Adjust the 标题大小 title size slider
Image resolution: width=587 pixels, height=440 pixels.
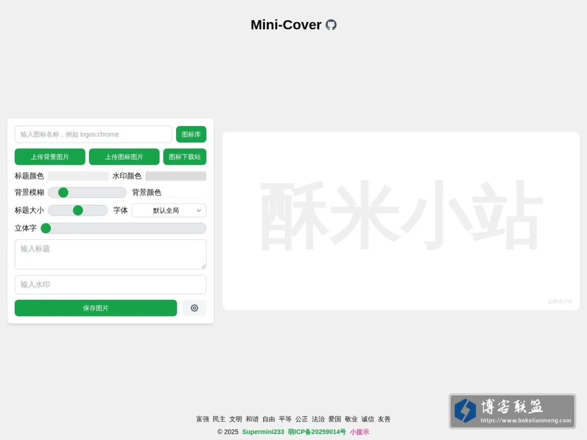(78, 210)
